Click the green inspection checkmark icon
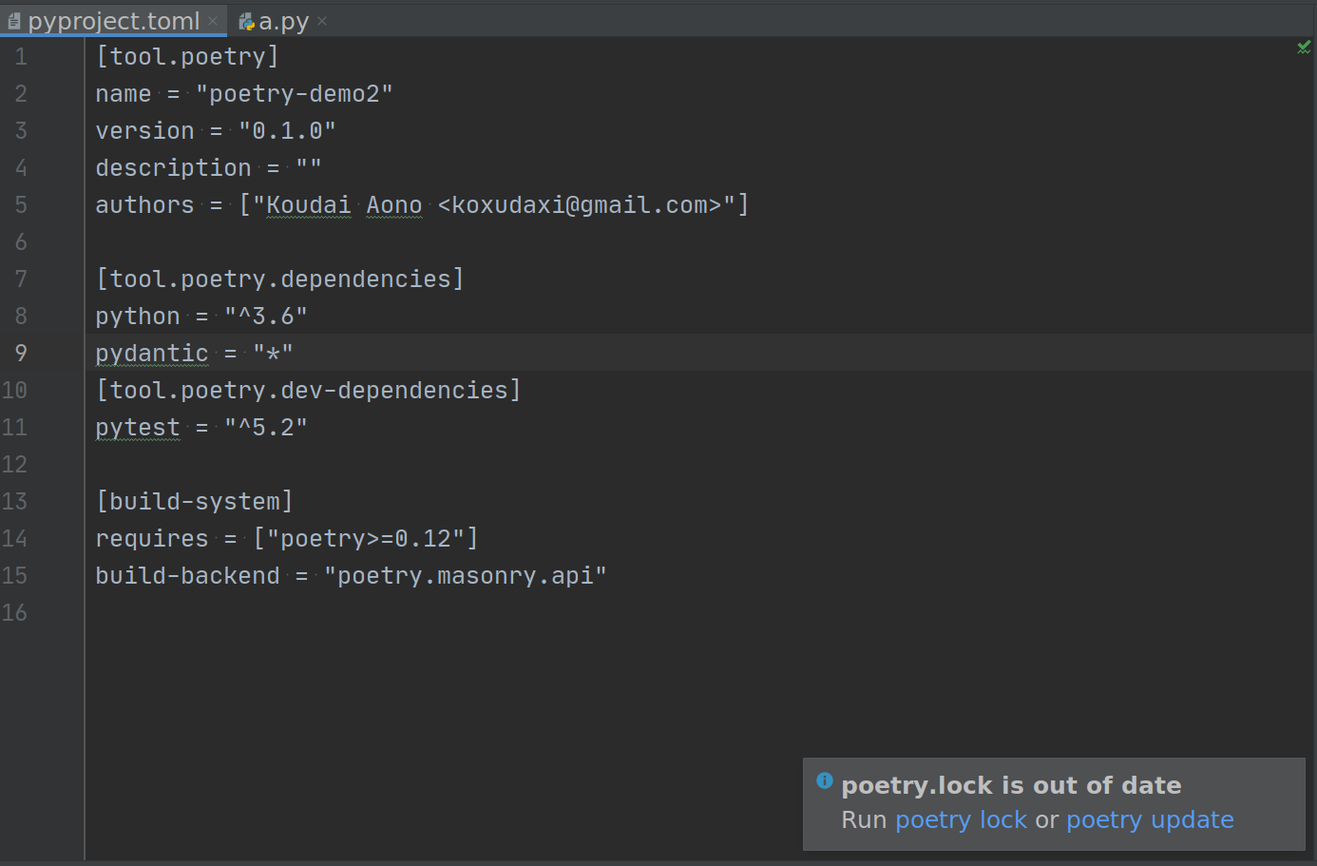 pos(1304,47)
